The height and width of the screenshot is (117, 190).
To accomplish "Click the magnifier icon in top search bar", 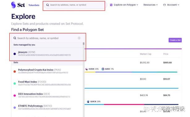I will pyautogui.click(x=48, y=5).
